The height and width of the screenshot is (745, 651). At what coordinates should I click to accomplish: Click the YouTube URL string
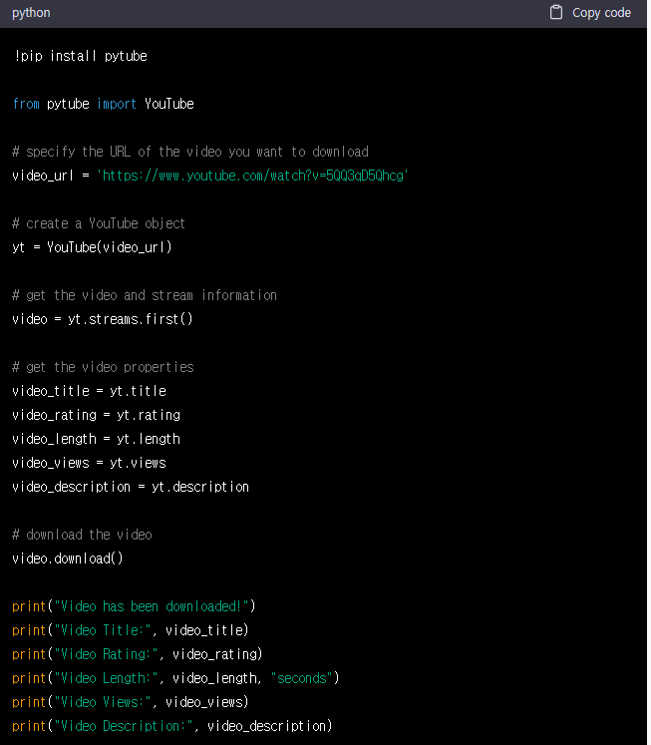252,176
